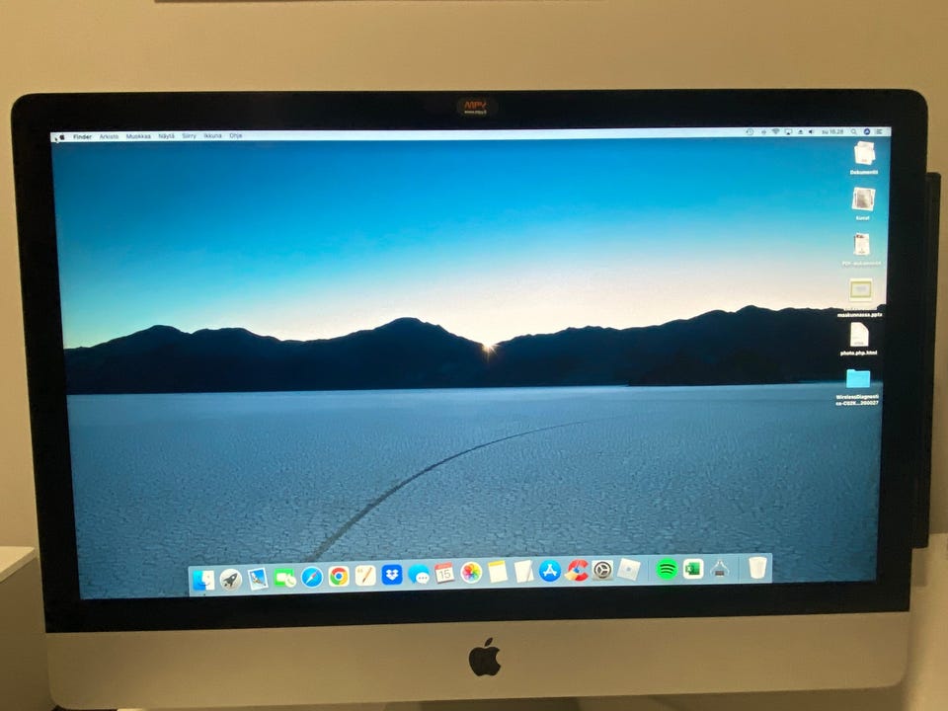Screen dimensions: 948x711
Task: Open the Trash in the Dock
Action: point(757,568)
